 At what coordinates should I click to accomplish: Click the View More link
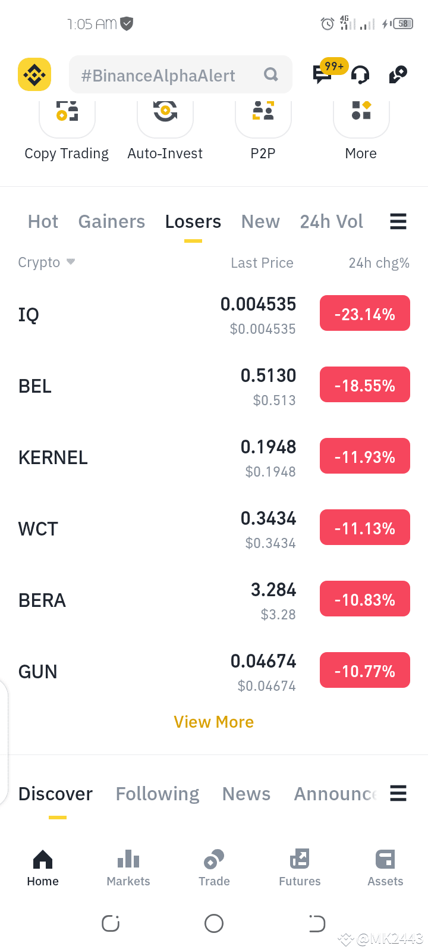point(214,722)
